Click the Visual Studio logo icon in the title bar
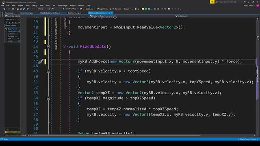The height and width of the screenshot is (146, 260). pos(3,2)
